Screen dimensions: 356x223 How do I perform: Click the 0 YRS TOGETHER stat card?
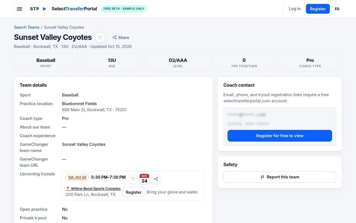point(244,63)
